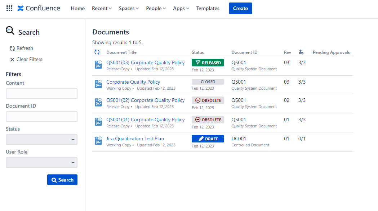Screen dimensions: 378x211
Task: Click the refresh icon in table header
Action: (97, 52)
